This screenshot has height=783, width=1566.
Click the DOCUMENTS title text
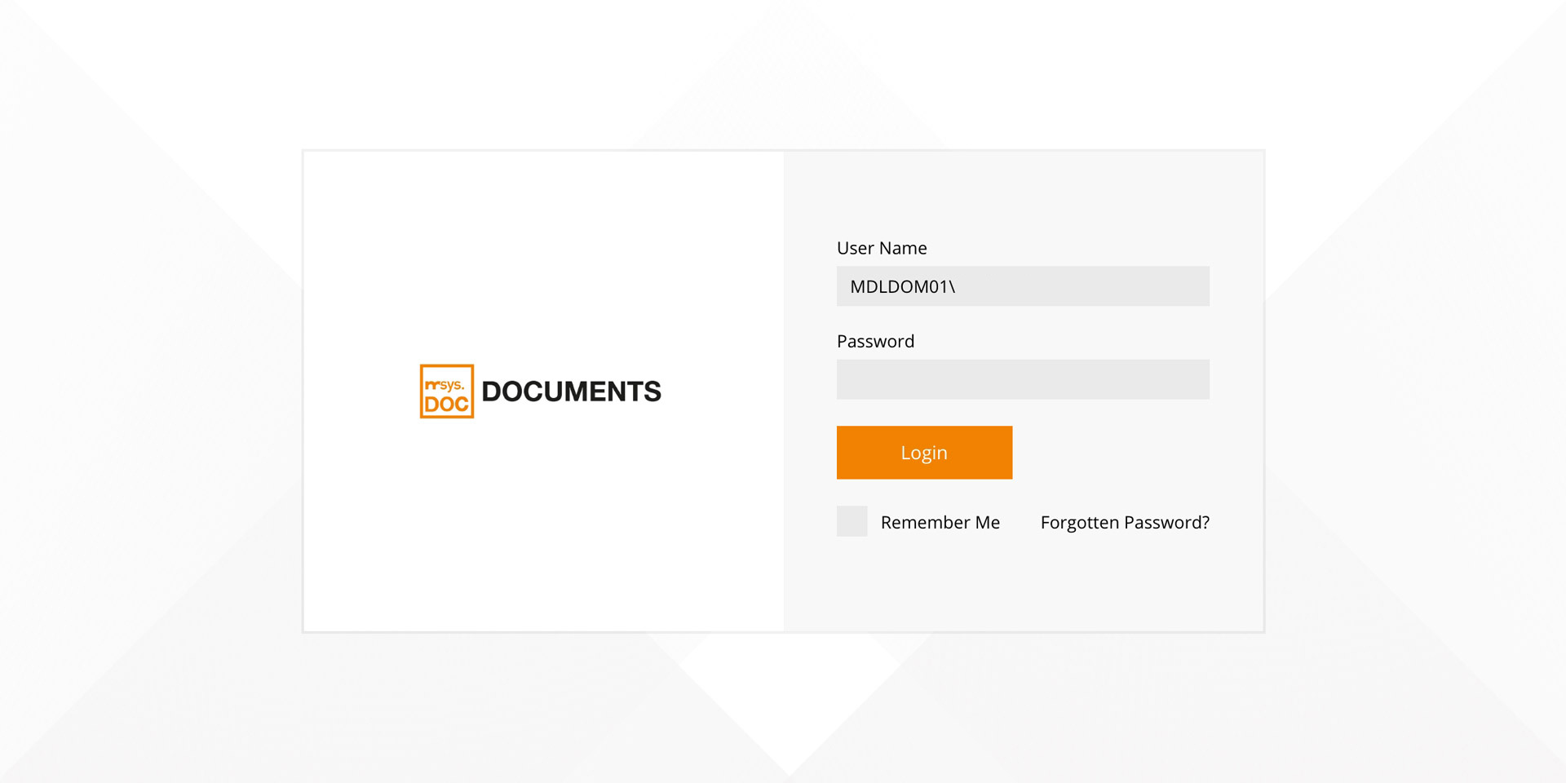571,391
